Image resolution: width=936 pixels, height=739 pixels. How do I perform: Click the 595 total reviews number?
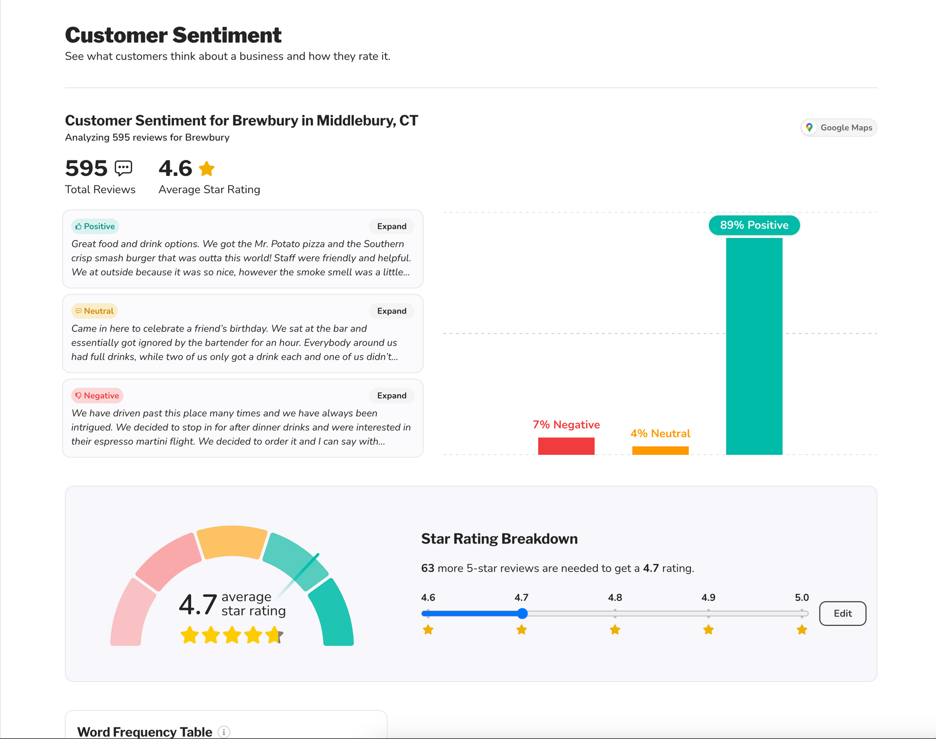tap(86, 169)
